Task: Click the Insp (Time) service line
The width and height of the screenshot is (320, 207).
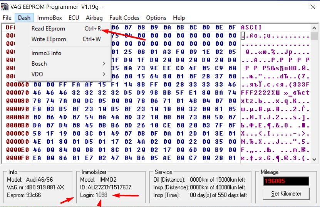Action: (x=200, y=195)
